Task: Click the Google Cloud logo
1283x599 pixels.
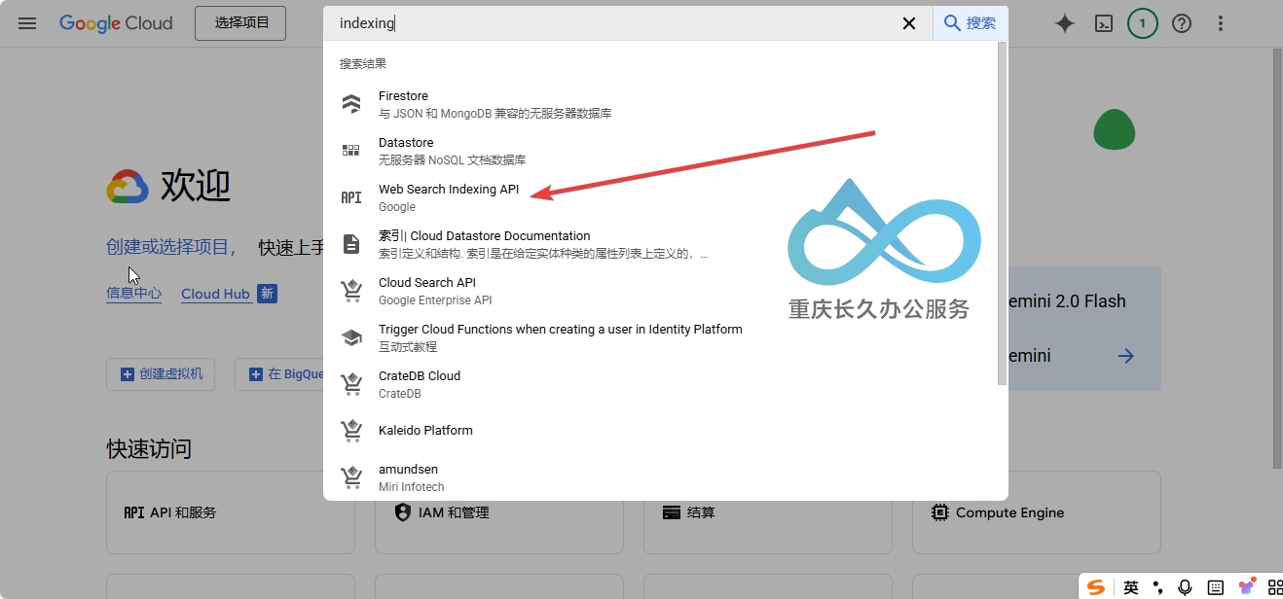Action: click(116, 23)
